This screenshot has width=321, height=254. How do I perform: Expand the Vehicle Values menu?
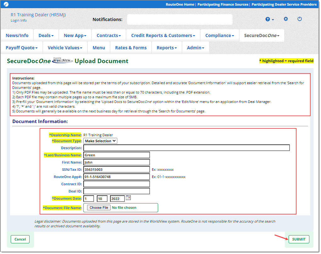point(65,48)
